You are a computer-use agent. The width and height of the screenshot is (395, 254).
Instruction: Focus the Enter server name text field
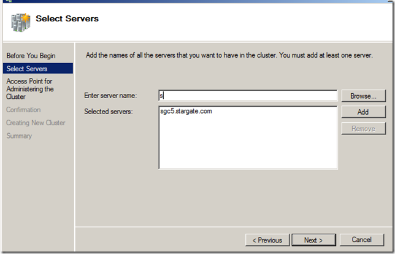(x=247, y=96)
